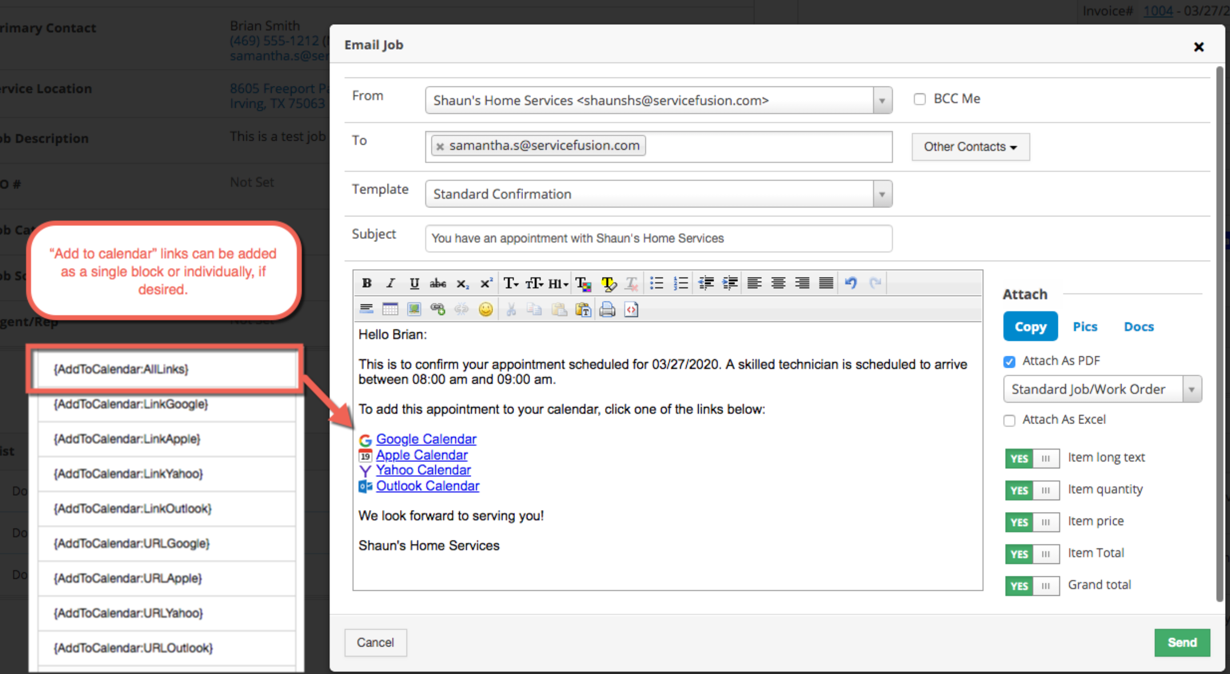Expand the Other Contacts dropdown
The width and height of the screenshot is (1230, 674).
click(970, 146)
